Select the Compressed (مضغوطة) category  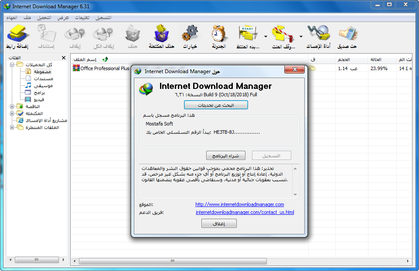pyautogui.click(x=42, y=71)
